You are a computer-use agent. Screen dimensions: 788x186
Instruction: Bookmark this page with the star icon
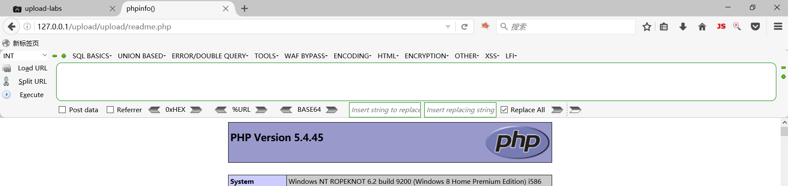coord(647,27)
